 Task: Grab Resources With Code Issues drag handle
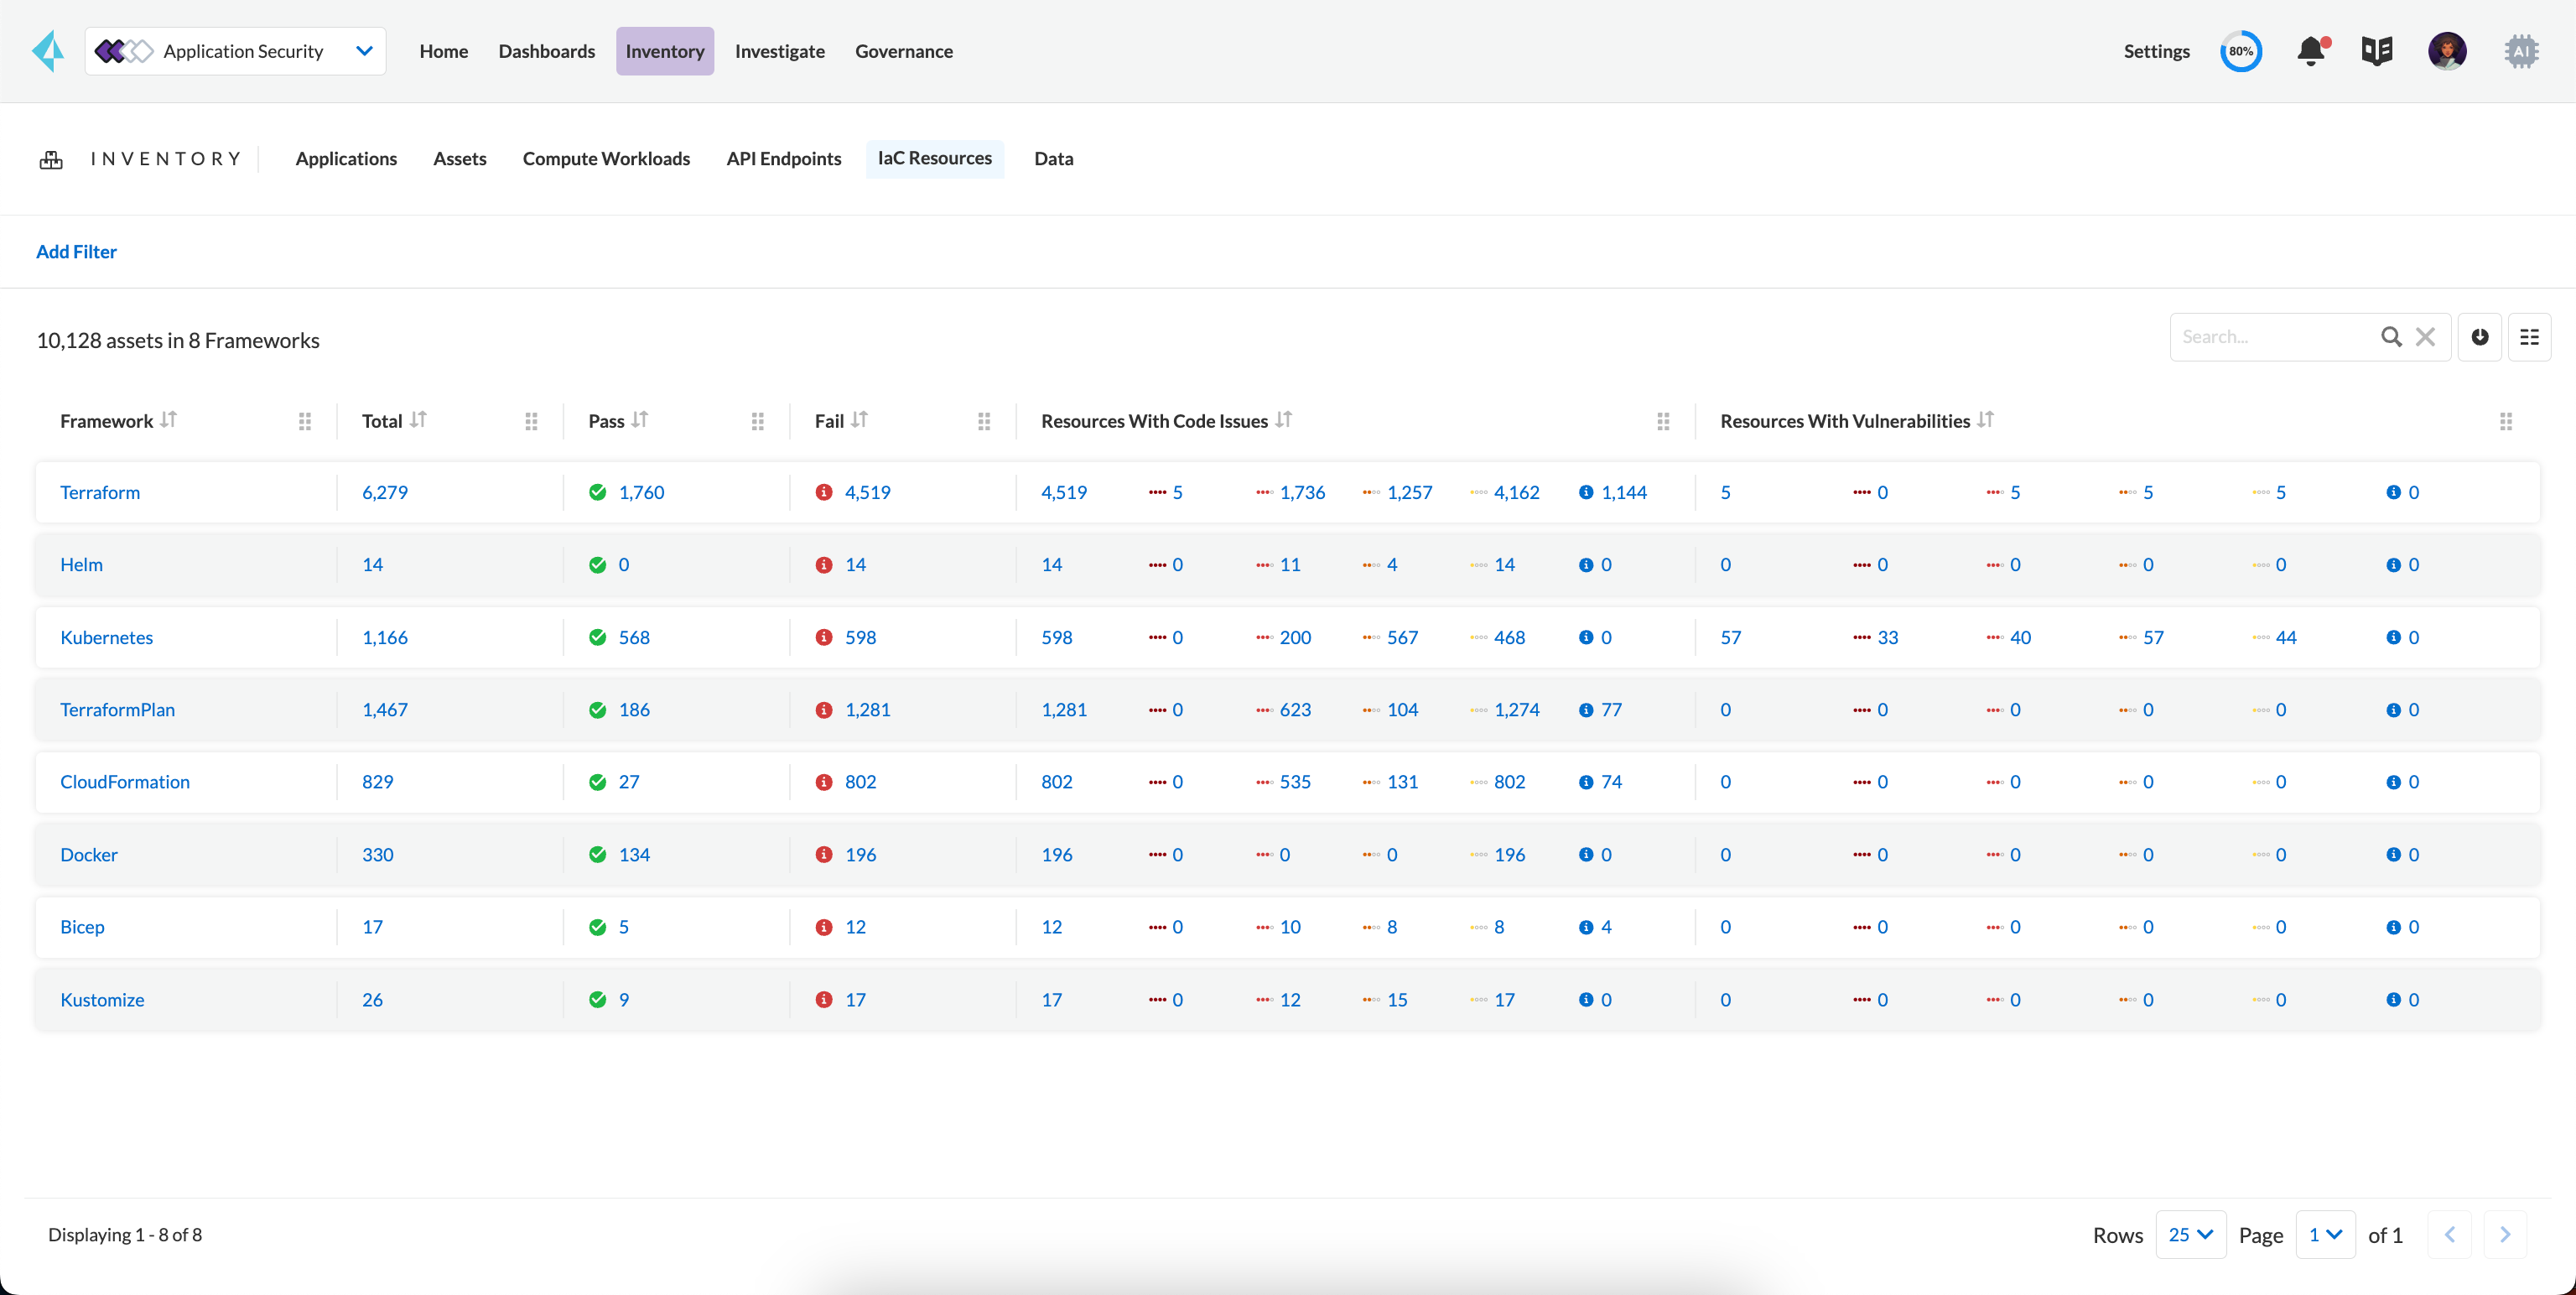click(x=1663, y=422)
